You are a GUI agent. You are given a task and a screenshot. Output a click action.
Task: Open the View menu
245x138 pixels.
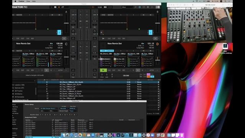click(28, 1)
